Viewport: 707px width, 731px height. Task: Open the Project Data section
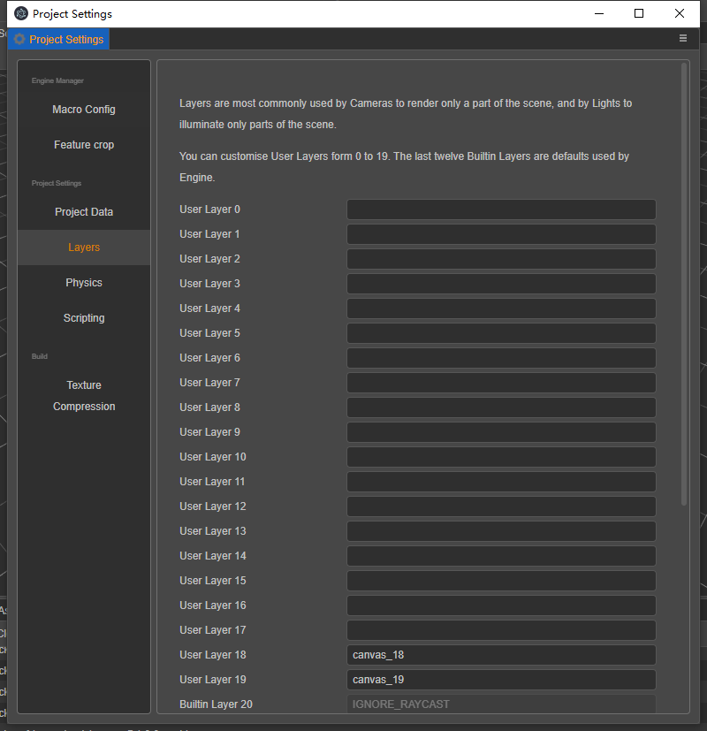click(84, 212)
